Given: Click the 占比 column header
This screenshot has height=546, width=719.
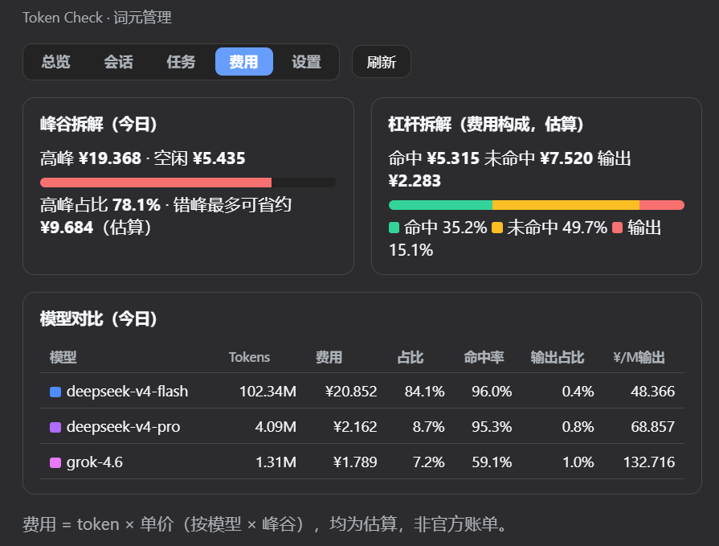Looking at the screenshot, I should [410, 357].
